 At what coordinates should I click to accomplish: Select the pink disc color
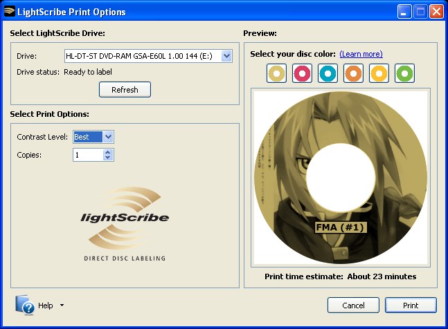(302, 73)
